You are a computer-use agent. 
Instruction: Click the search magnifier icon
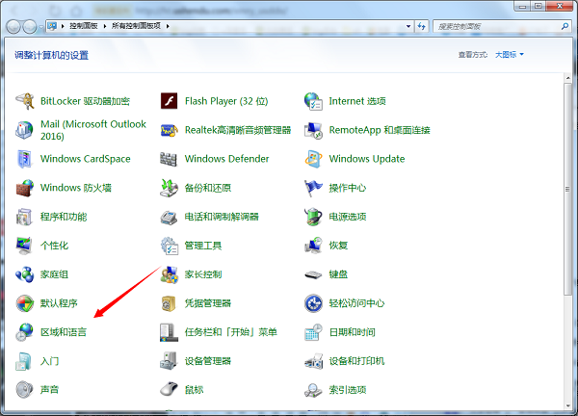[x=565, y=26]
